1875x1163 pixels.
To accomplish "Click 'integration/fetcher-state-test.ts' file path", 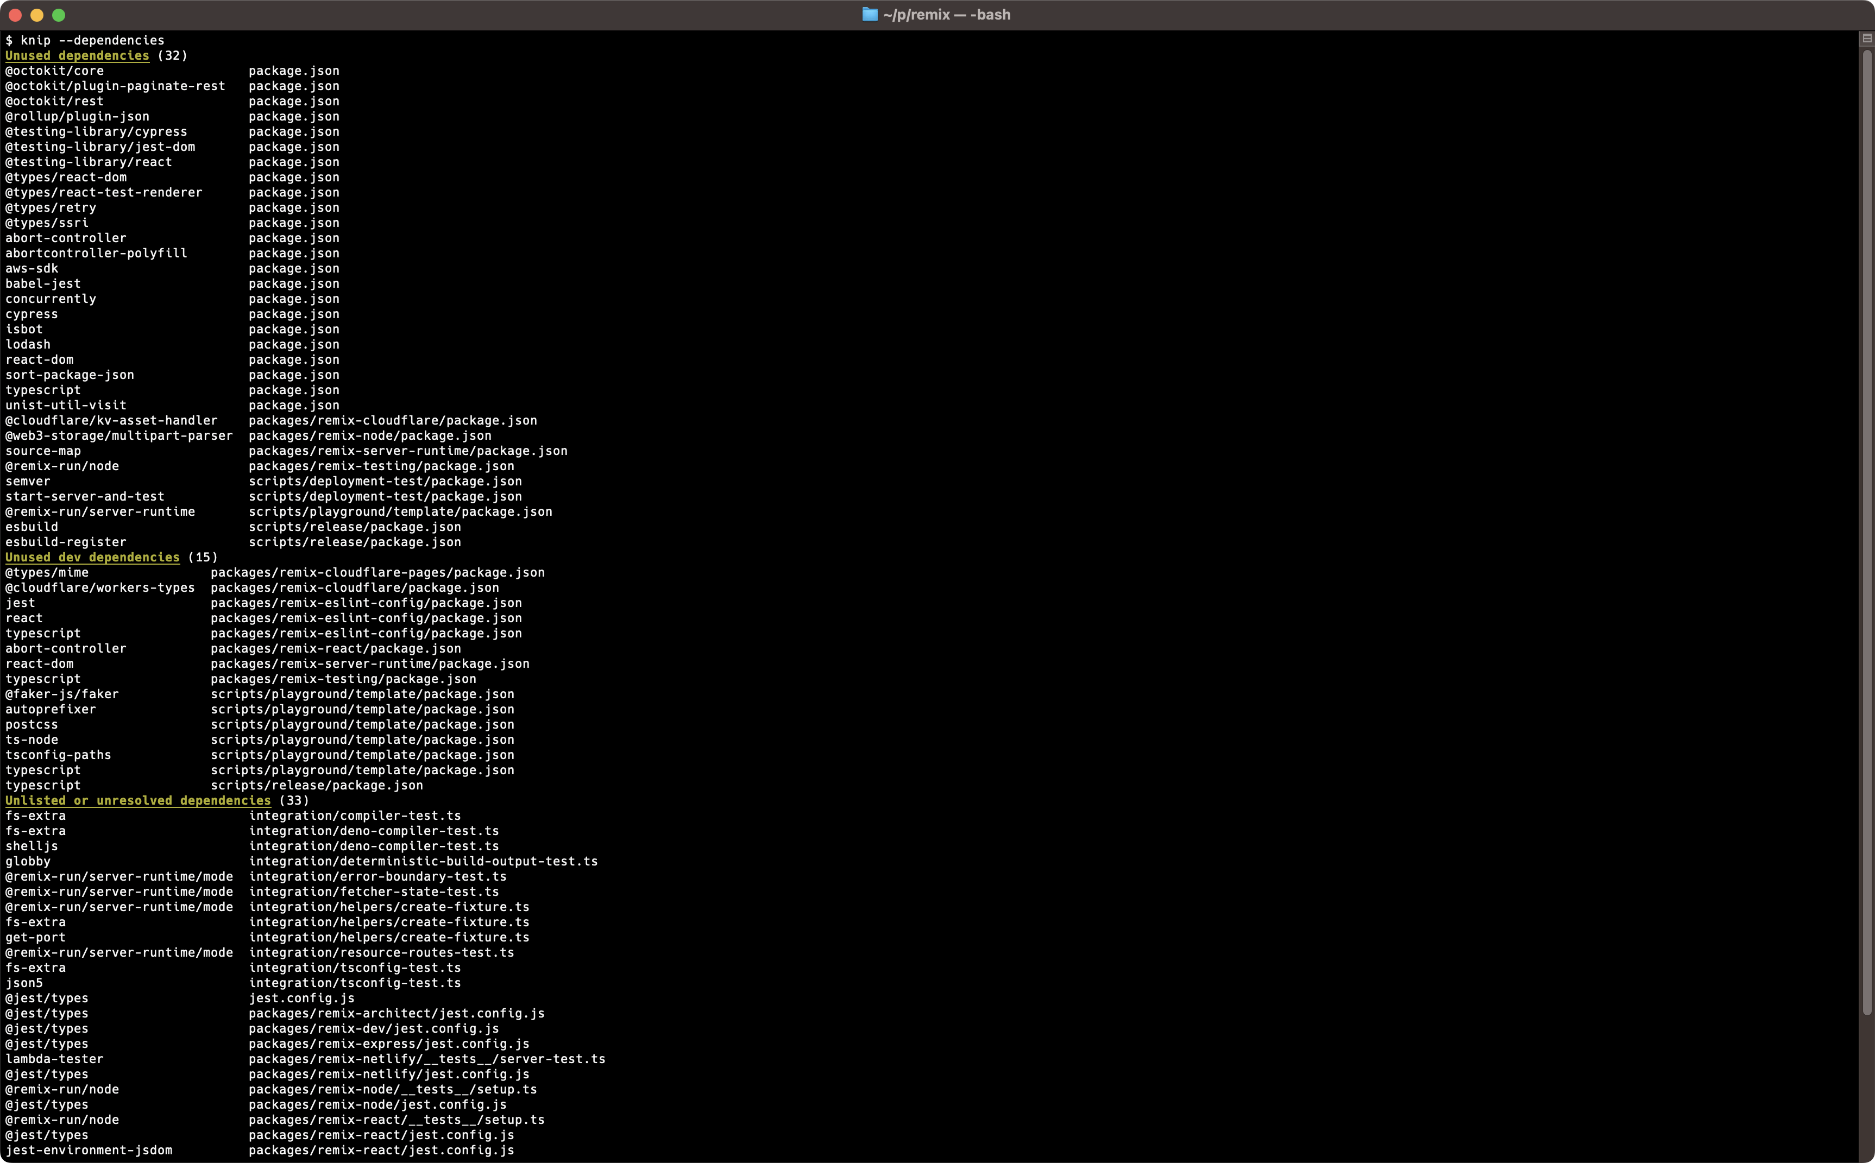I will (374, 892).
